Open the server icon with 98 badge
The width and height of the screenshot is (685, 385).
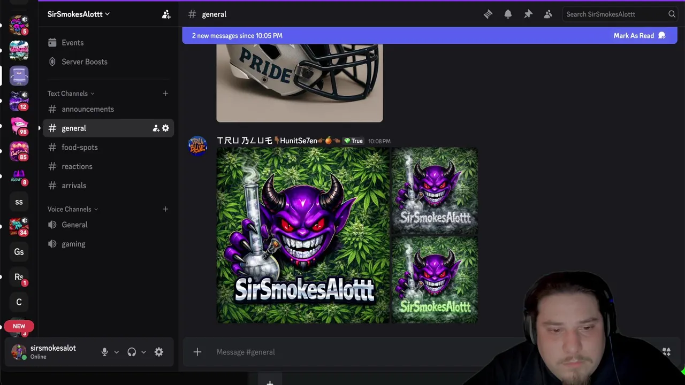19,126
